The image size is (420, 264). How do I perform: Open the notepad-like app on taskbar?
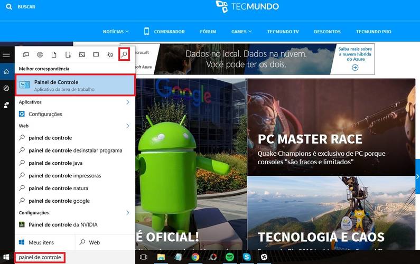[x=178, y=257]
